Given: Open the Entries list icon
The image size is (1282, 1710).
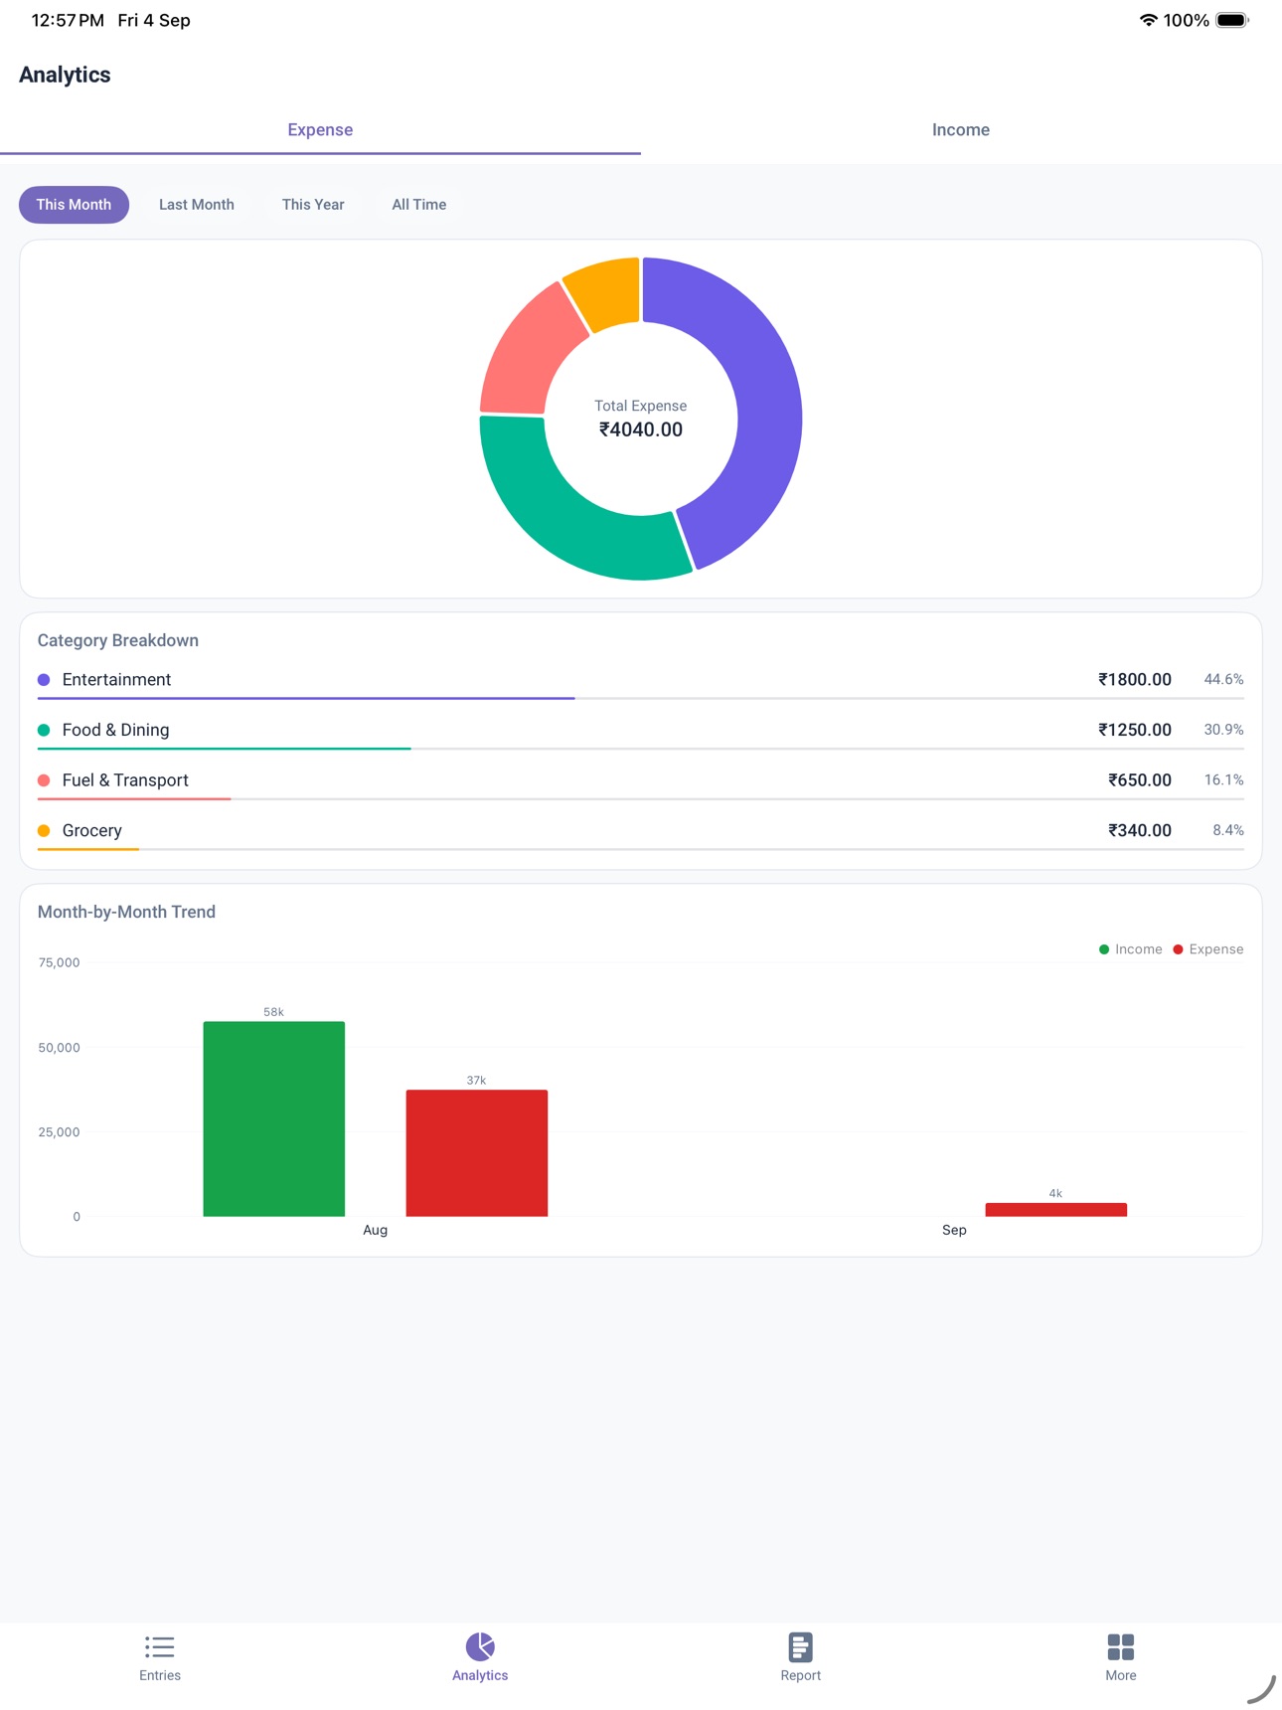Looking at the screenshot, I should coord(160,1647).
